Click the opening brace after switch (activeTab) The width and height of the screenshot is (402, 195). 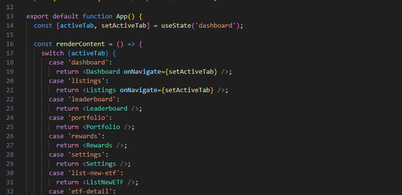pos(114,53)
